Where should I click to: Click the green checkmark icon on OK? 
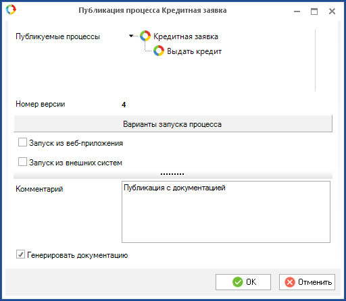coord(238,282)
